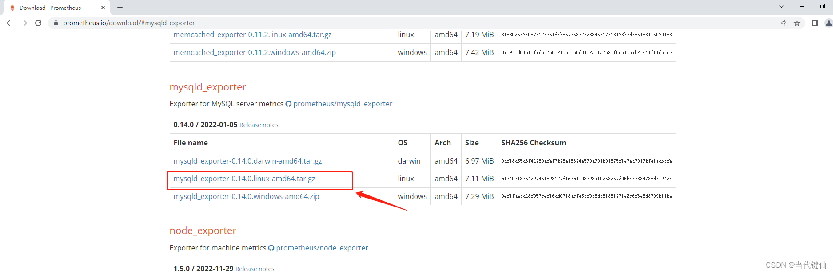Click the share page icon in address bar
Image resolution: width=833 pixels, height=273 pixels.
point(783,23)
